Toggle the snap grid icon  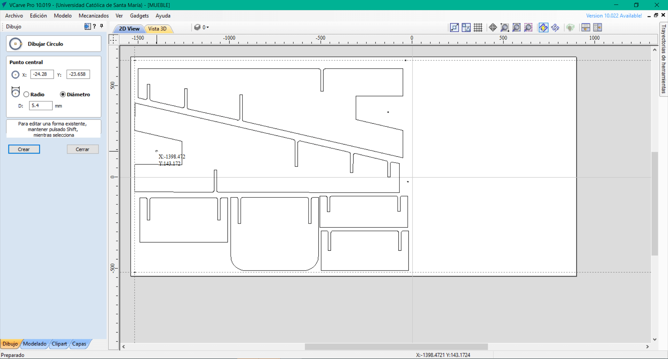tap(478, 28)
